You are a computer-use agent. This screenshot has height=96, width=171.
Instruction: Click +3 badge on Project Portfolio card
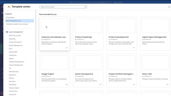click(134, 85)
